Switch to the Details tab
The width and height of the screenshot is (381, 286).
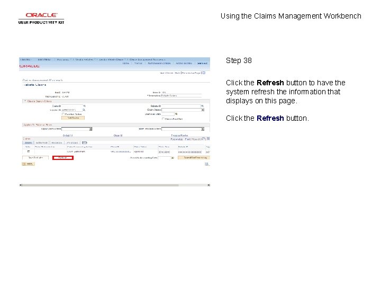(28, 143)
